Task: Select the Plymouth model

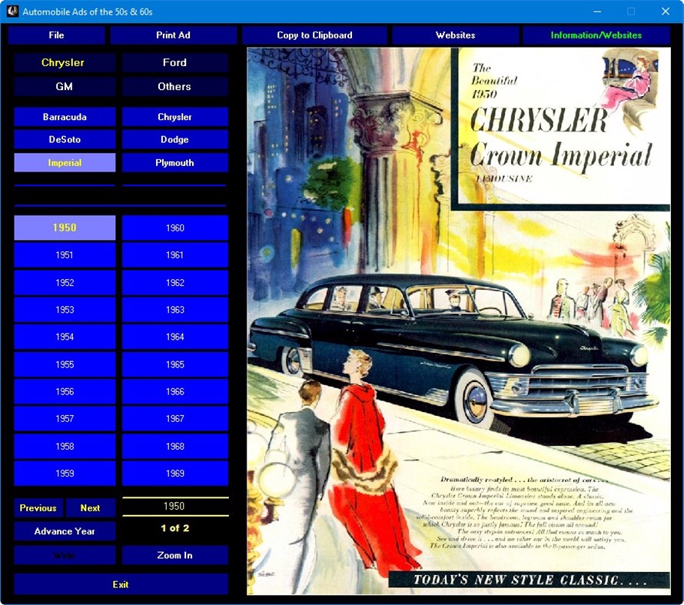Action: (174, 162)
